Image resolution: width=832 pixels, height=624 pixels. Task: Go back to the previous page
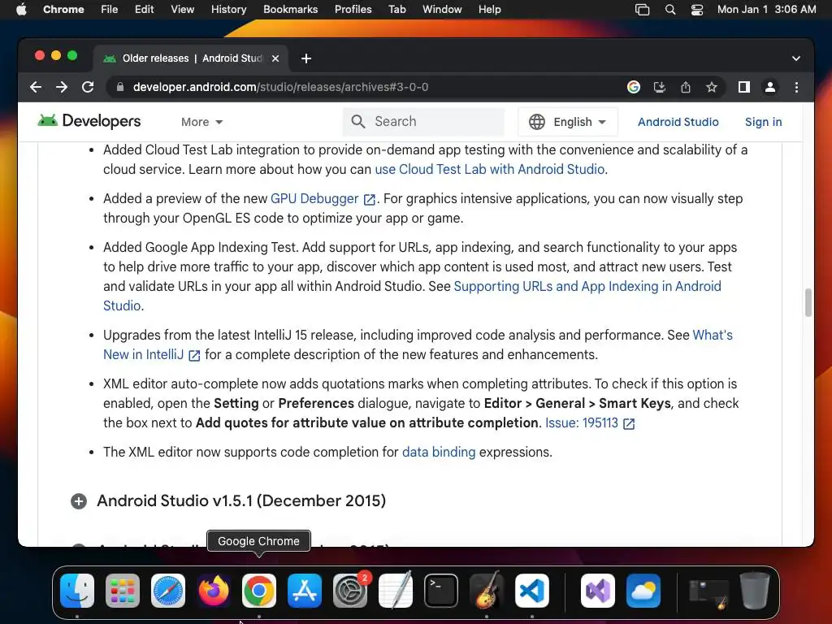pyautogui.click(x=36, y=87)
